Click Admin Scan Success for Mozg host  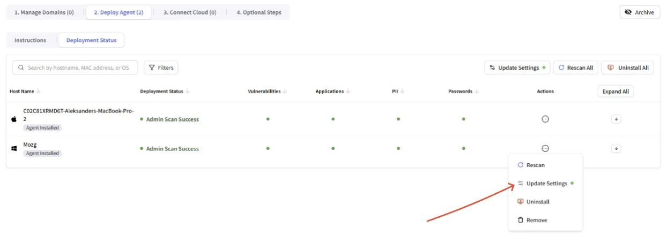[172, 149]
